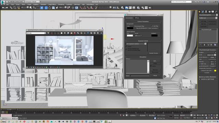
Task: Activate the Select and Move tool
Action: (46, 8)
